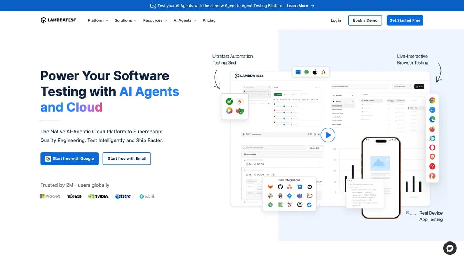Click the Edge browser icon
464x261 pixels.
pyautogui.click(x=432, y=119)
